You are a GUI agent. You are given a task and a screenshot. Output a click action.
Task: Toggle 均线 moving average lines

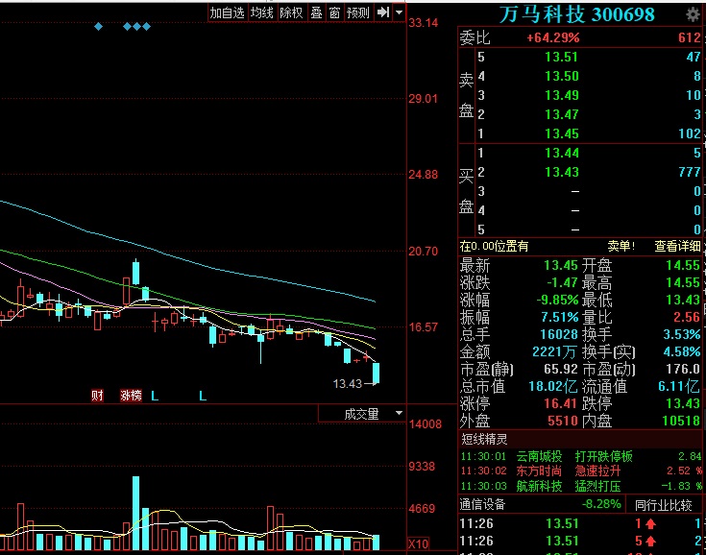[x=261, y=12]
